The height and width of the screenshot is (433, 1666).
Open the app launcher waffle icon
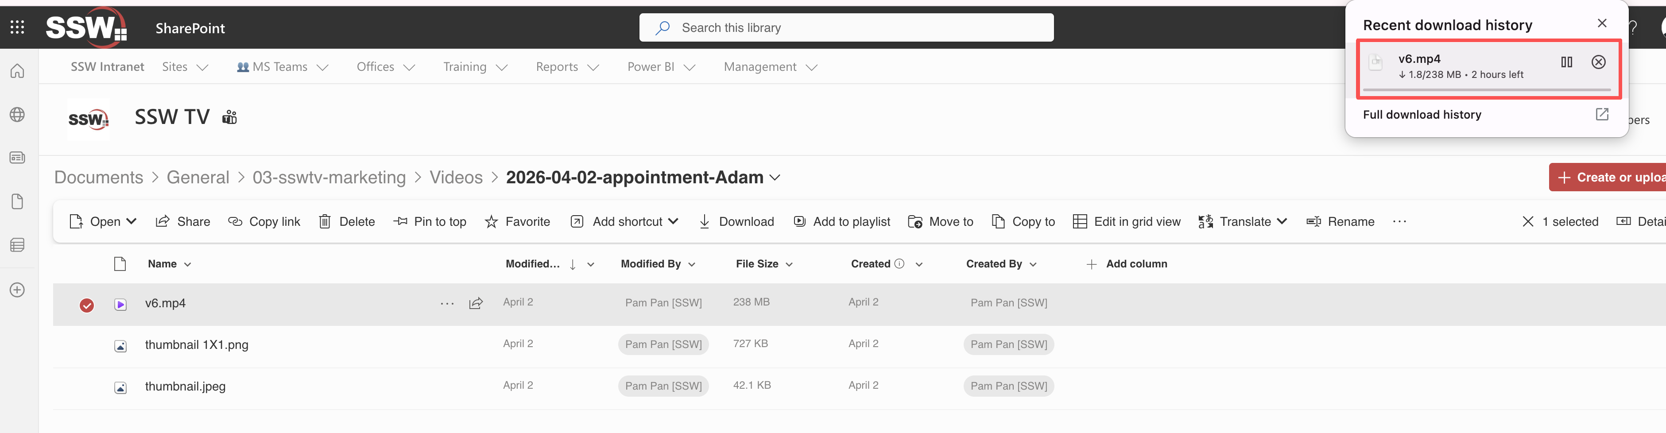(x=17, y=27)
